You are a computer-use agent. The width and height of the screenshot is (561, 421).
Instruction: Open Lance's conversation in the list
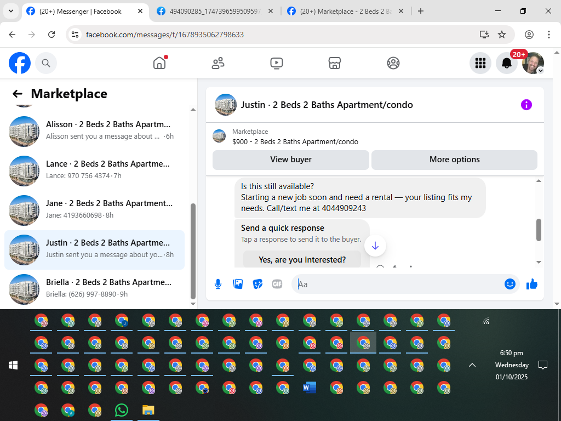coord(94,170)
